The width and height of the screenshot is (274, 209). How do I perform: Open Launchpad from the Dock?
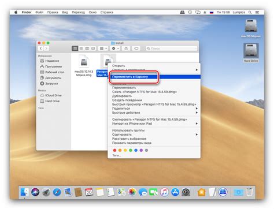[46, 192]
